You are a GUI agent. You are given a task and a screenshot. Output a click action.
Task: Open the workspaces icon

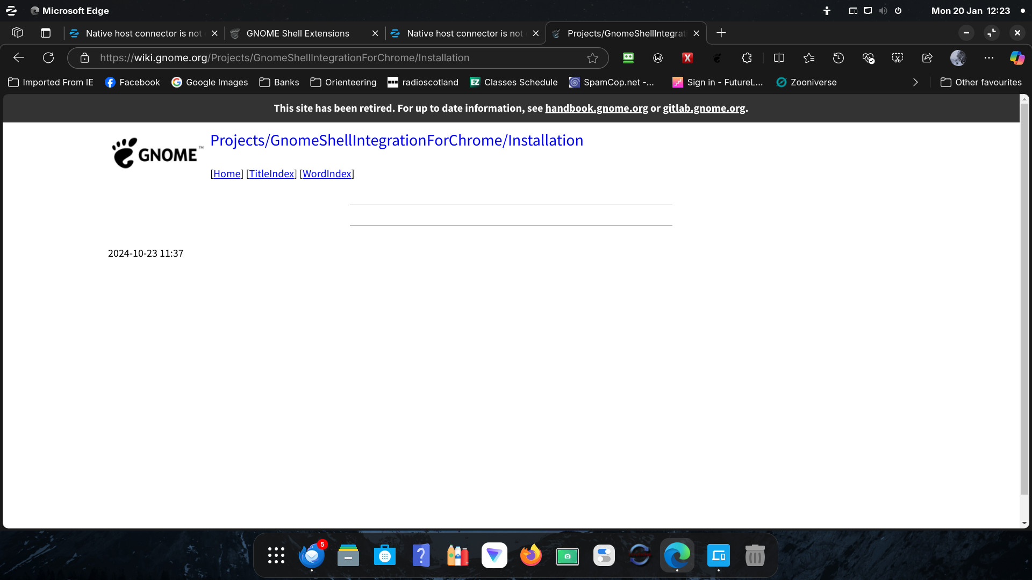pos(18,33)
